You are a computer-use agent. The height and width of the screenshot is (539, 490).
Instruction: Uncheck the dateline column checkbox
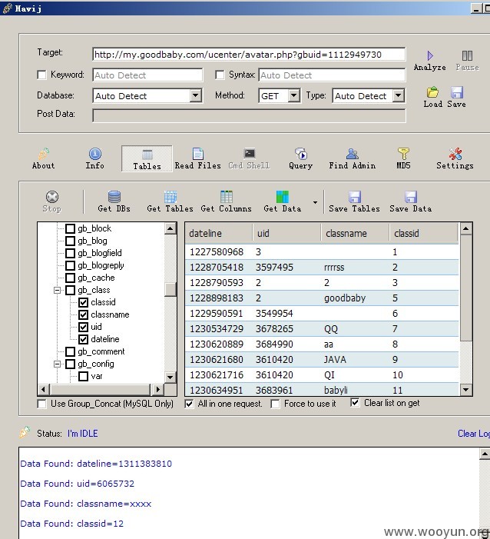[83, 340]
